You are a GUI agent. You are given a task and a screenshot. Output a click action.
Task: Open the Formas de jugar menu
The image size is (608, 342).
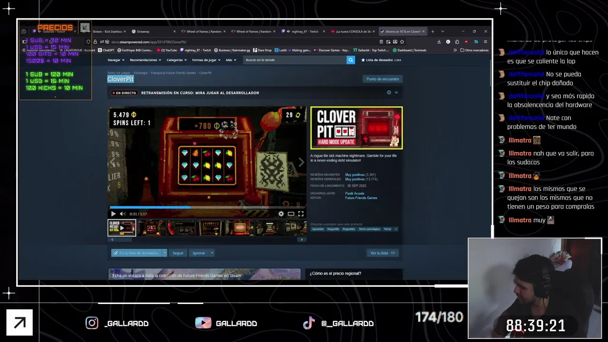click(206, 60)
